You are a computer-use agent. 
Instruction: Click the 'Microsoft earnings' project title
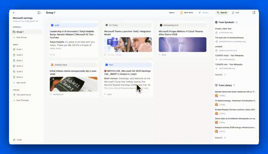23,18
